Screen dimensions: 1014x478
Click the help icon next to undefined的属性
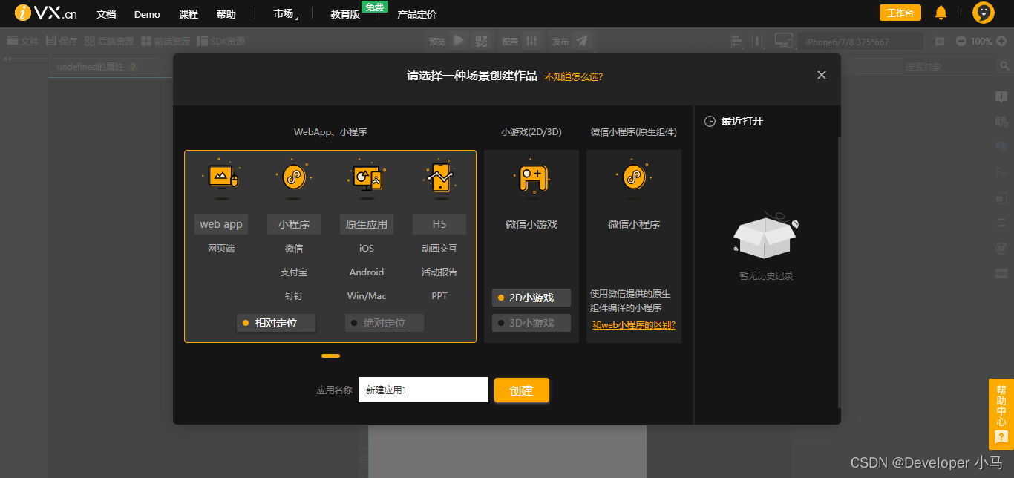(x=133, y=66)
